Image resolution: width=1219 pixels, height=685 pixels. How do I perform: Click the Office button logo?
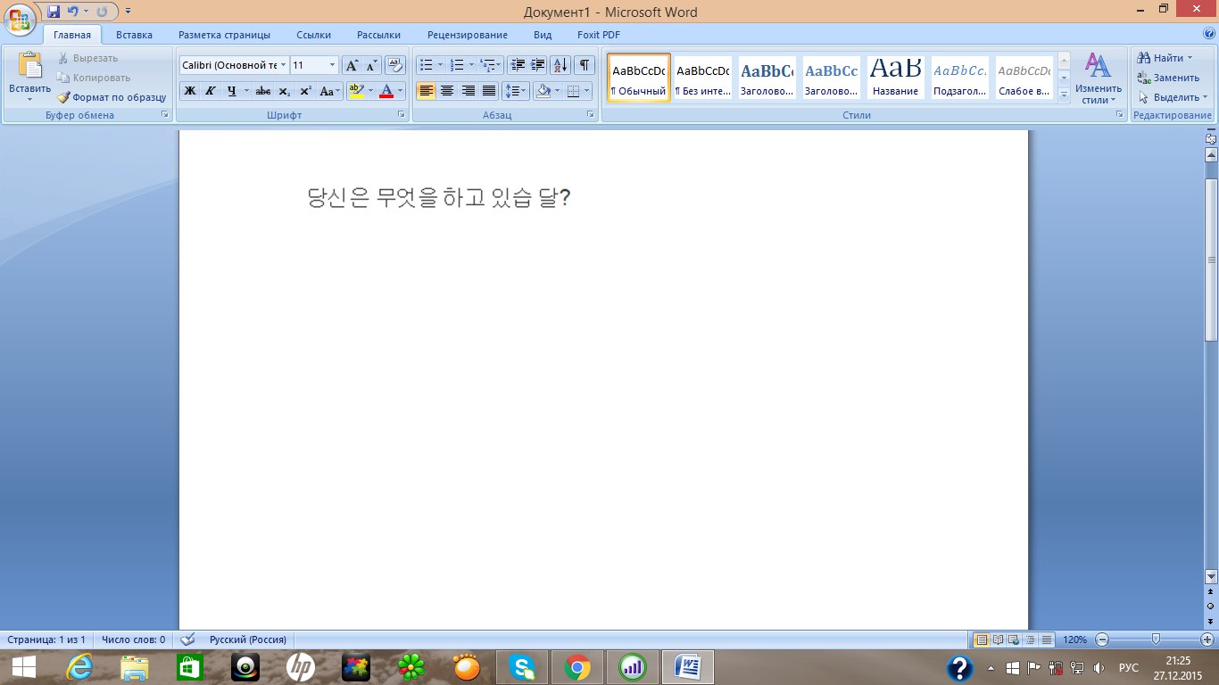tap(20, 18)
